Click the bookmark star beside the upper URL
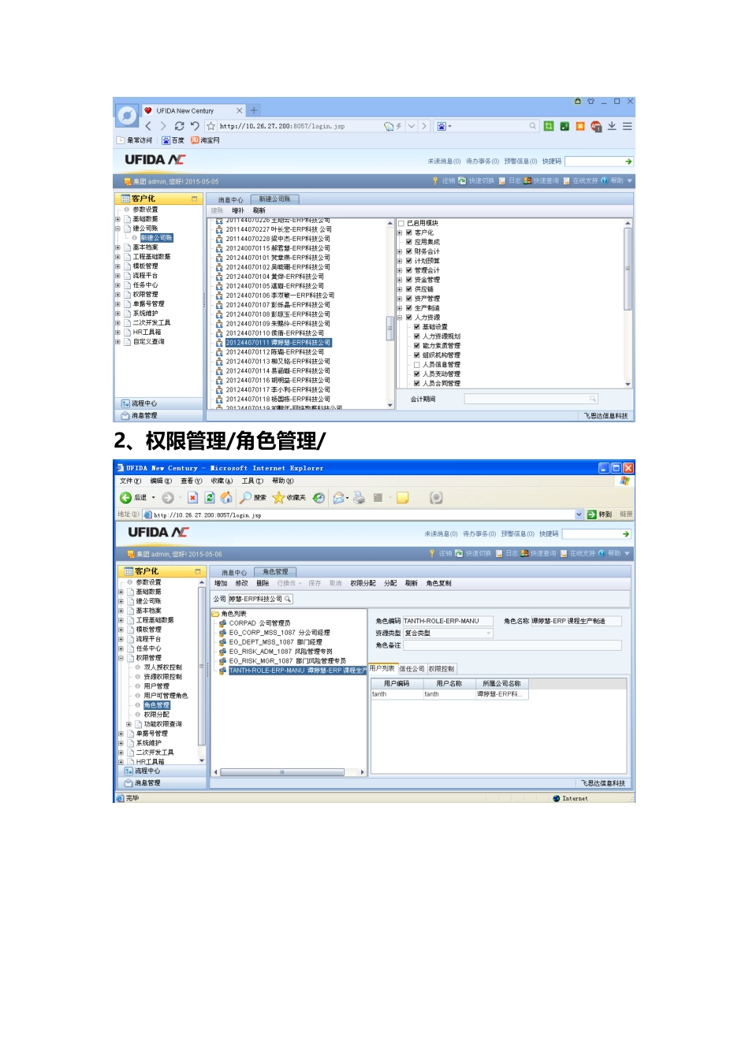Viewport: 749px width, 1059px height. 211,126
